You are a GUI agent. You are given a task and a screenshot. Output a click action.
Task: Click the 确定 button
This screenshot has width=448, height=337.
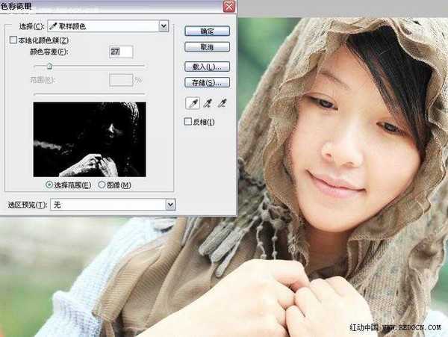coord(207,31)
